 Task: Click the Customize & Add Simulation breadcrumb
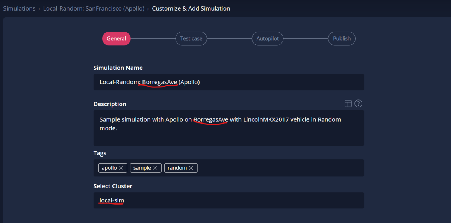191,8
